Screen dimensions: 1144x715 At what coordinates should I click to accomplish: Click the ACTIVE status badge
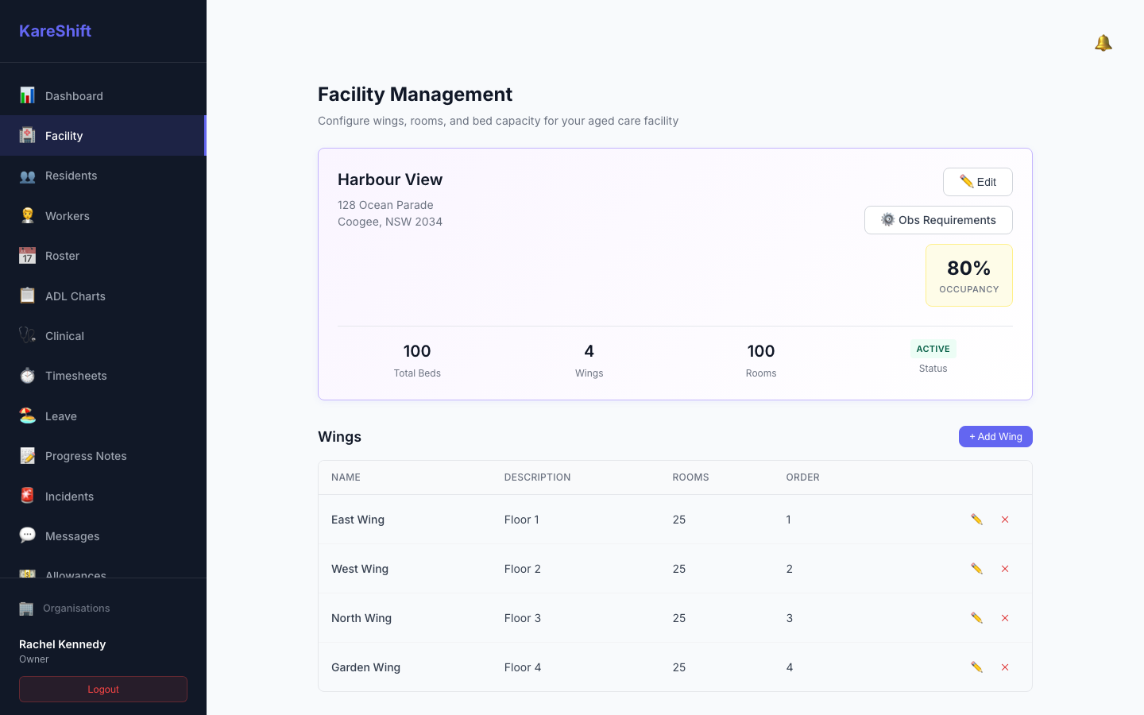933,349
